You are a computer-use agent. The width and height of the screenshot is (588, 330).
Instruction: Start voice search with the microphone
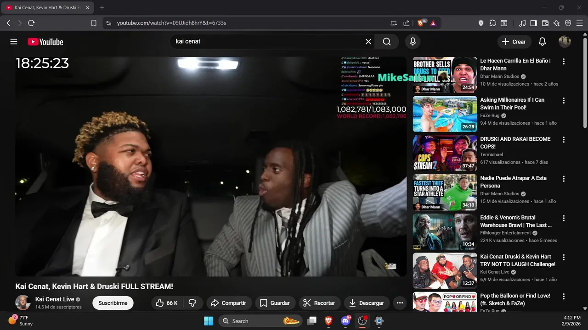[413, 42]
